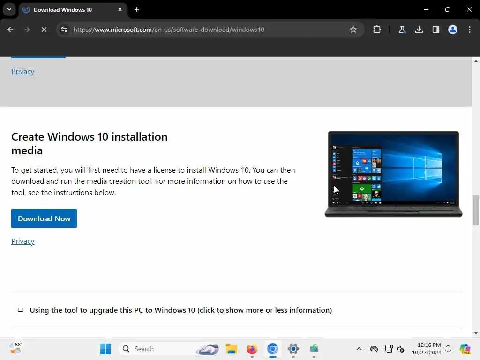Open a new browser tab
This screenshot has width=480, height=360.
coord(137,9)
